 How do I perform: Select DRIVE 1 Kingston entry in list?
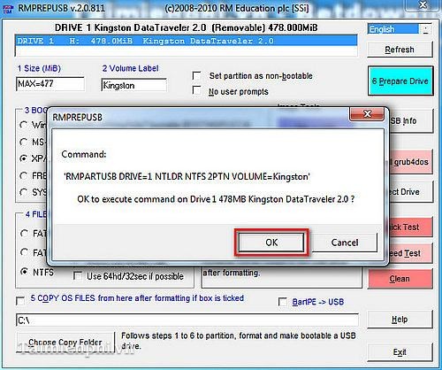[x=186, y=41]
